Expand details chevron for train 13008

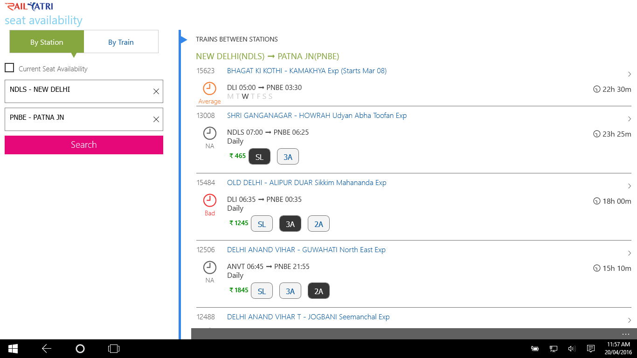(x=629, y=119)
